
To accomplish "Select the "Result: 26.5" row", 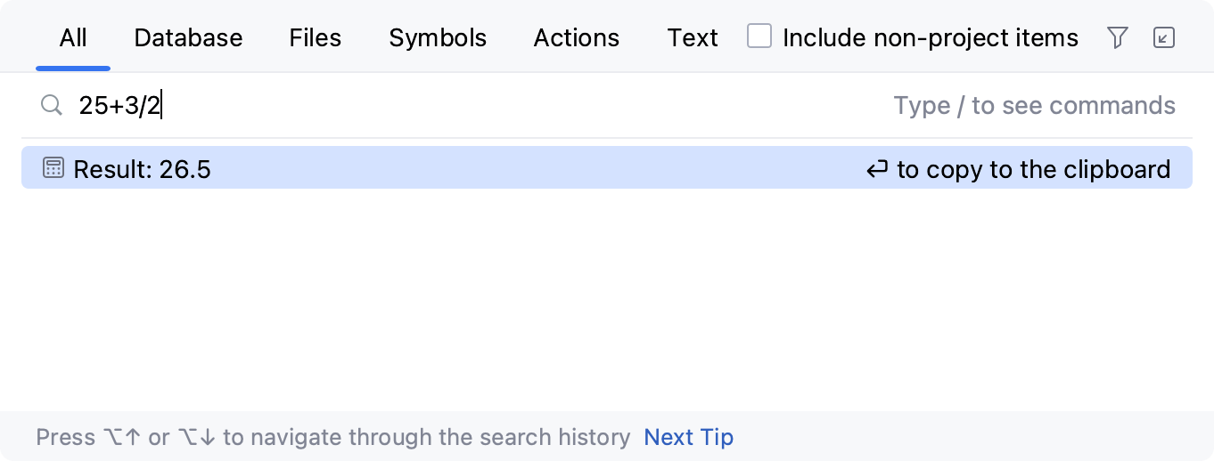I will (x=446, y=168).
